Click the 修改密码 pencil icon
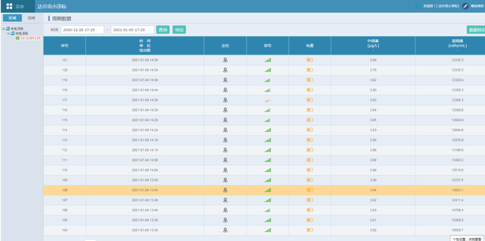Screen dimensions: 485x241 tap(465, 6)
